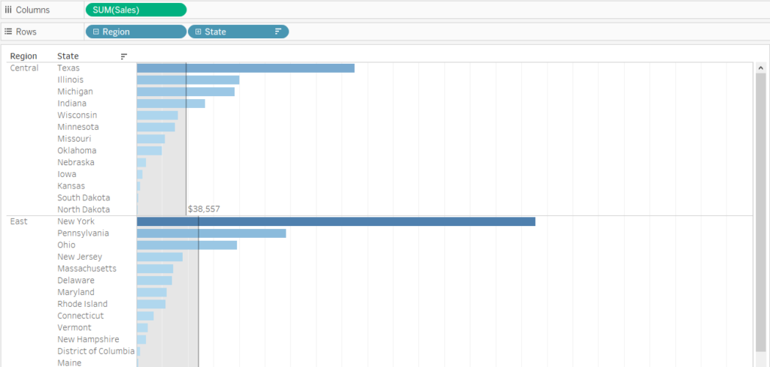Click the Columns shelf label
Image resolution: width=770 pixels, height=367 pixels.
(x=33, y=10)
